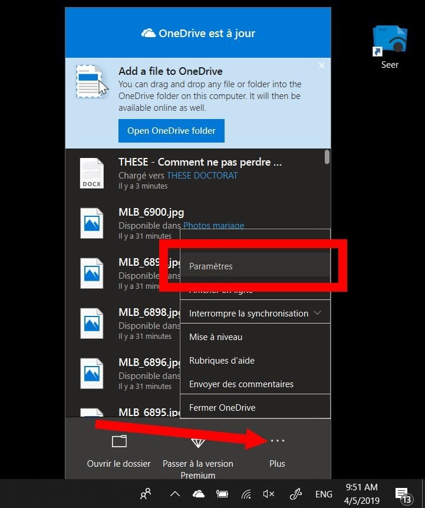Open the Paramètres menu entry

(x=255, y=266)
